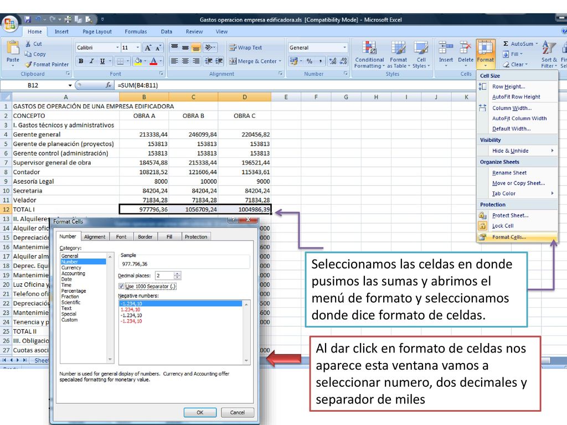Decrease font size with shrink font icon

(158, 48)
